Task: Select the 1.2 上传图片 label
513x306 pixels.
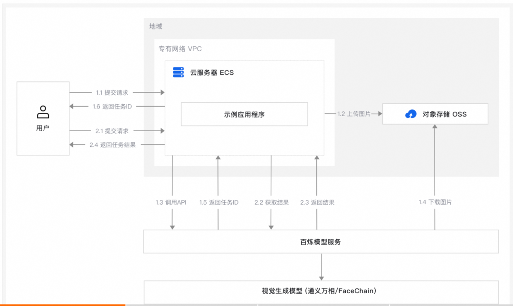Action: pos(354,114)
